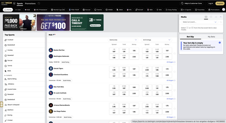Open Favorites in the sports nav
The width and height of the screenshot is (226, 123).
(x=200, y=10)
